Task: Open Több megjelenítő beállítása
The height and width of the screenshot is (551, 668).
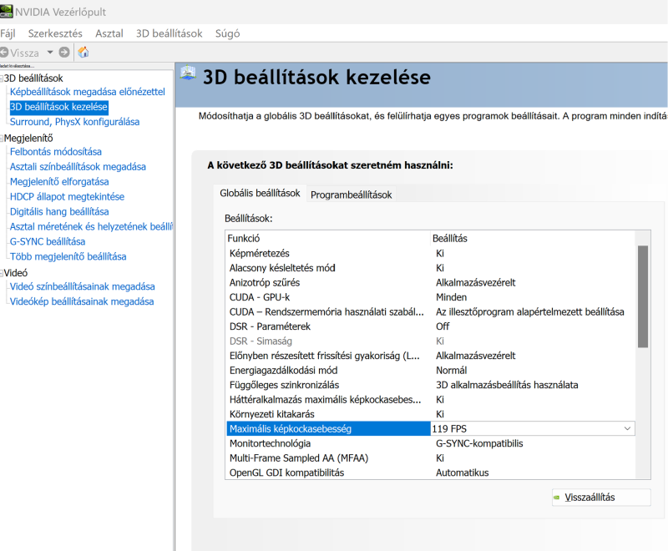Action: pyautogui.click(x=68, y=256)
